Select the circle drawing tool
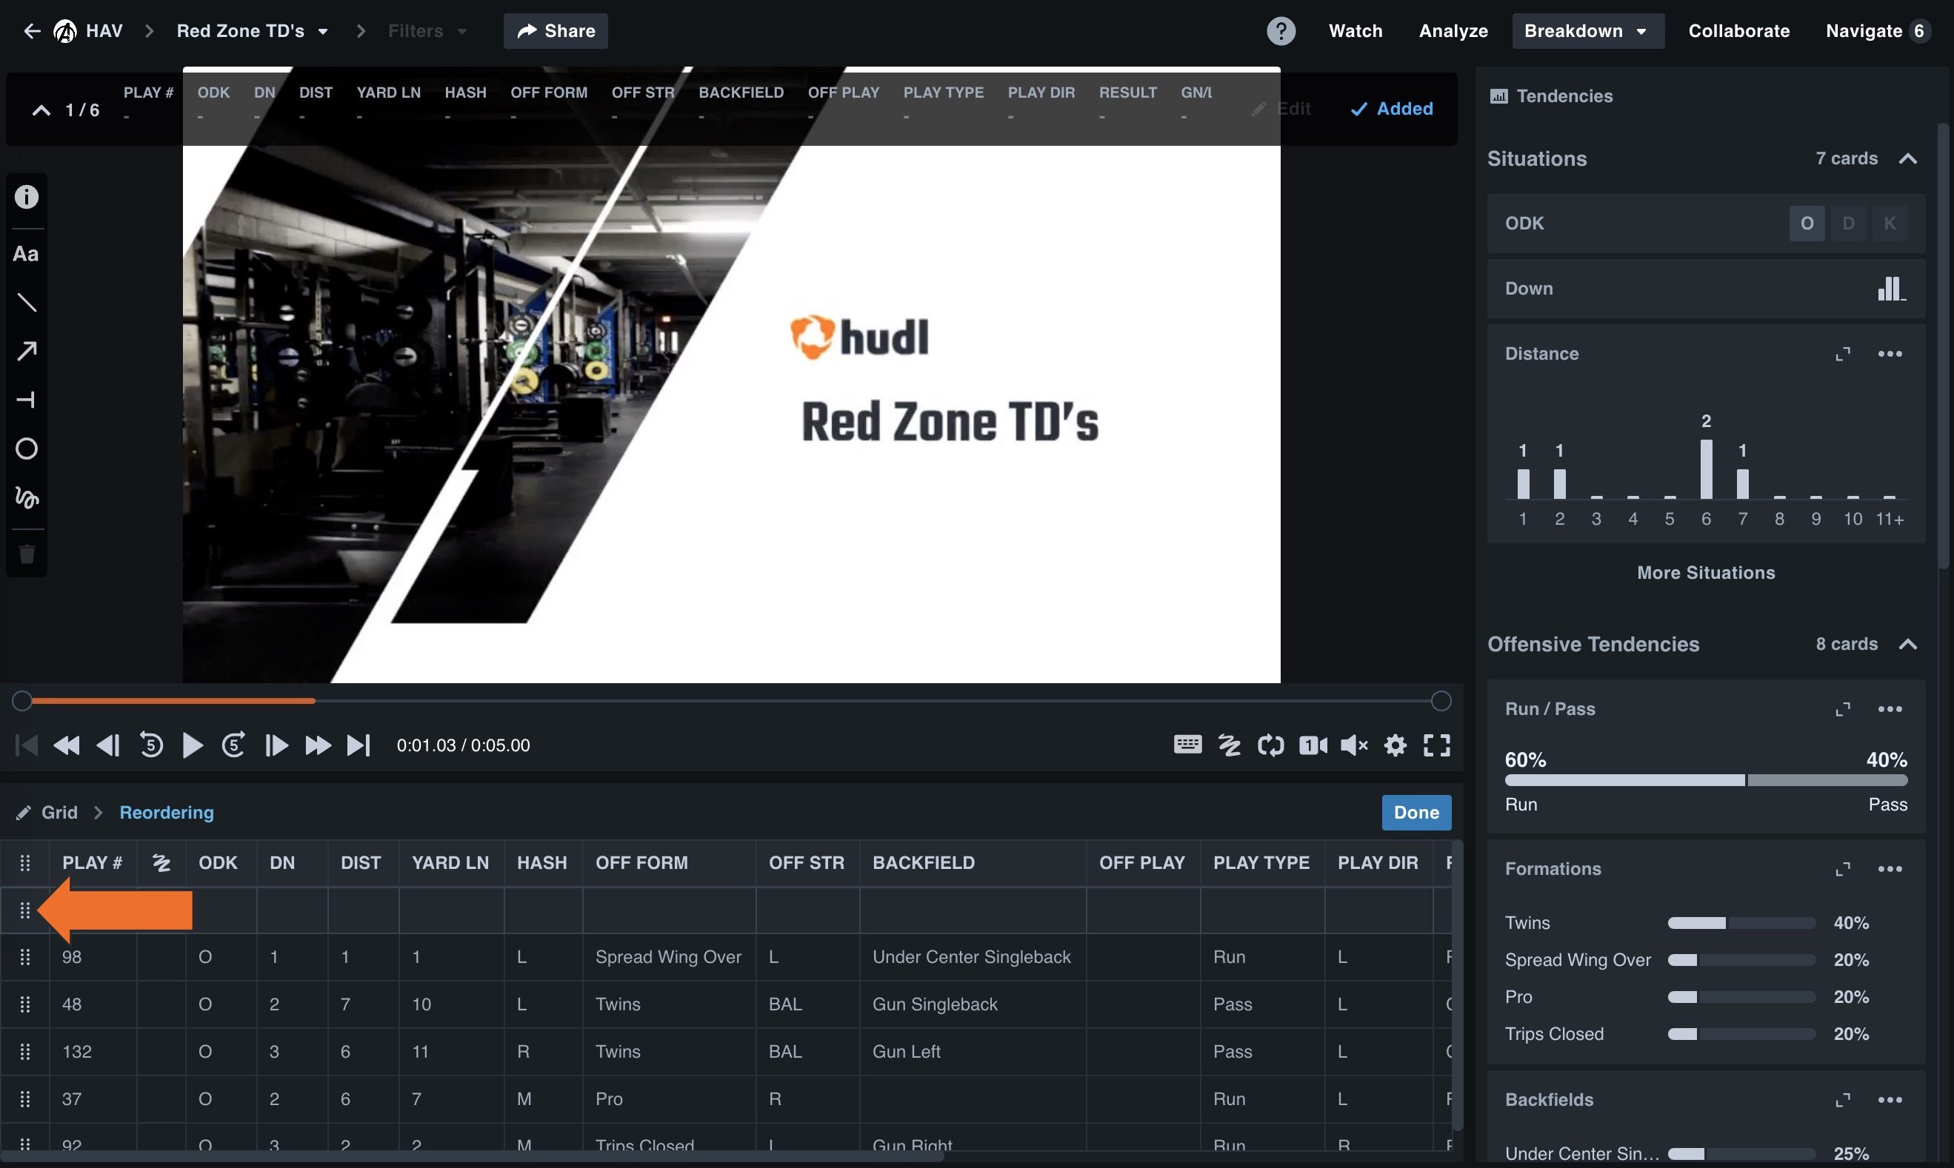The image size is (1954, 1168). 27,449
